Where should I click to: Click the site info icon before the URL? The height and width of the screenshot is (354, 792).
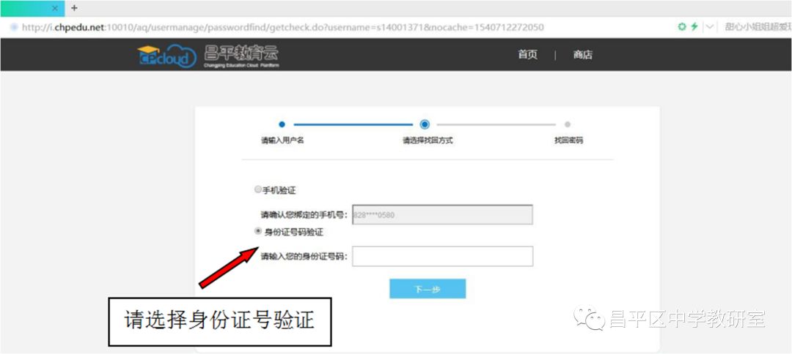click(x=14, y=27)
